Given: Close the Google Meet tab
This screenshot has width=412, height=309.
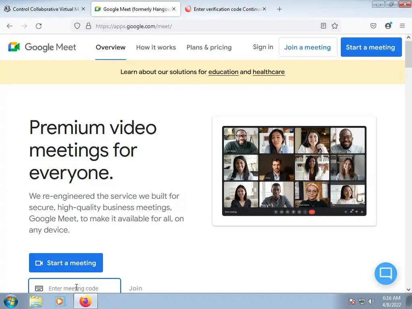Looking at the screenshot, I should pyautogui.click(x=174, y=9).
